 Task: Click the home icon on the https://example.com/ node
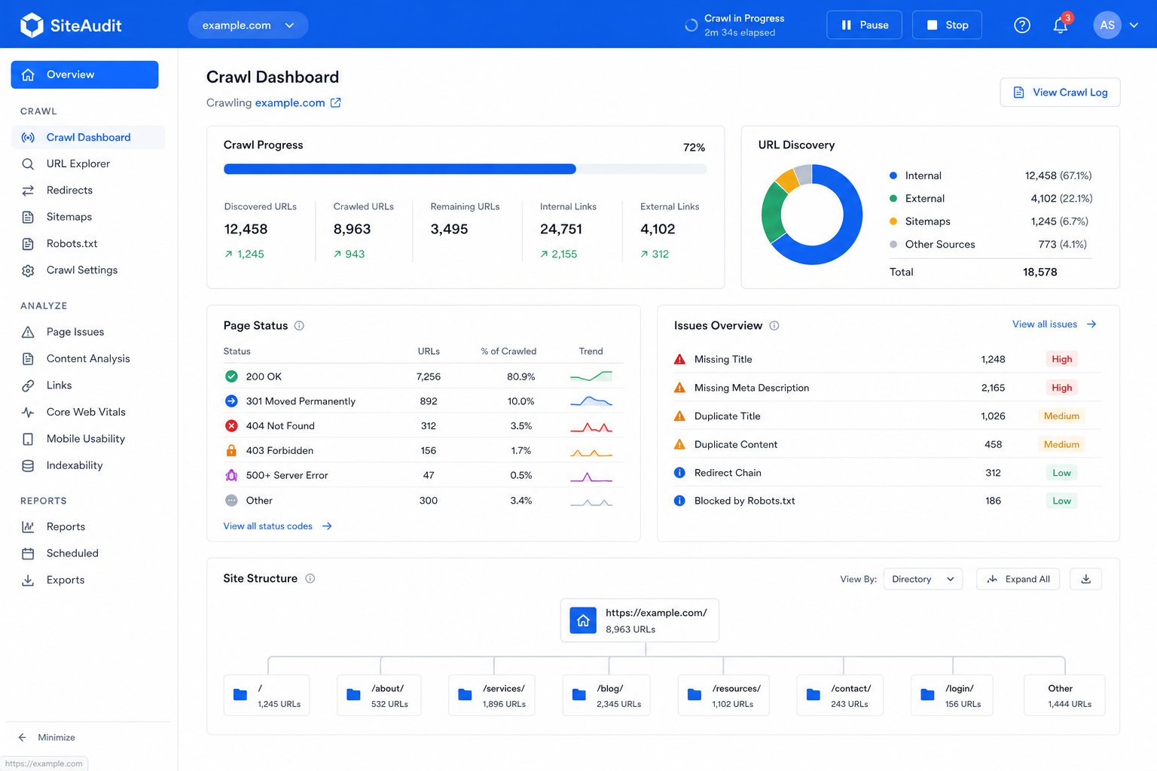pos(583,620)
